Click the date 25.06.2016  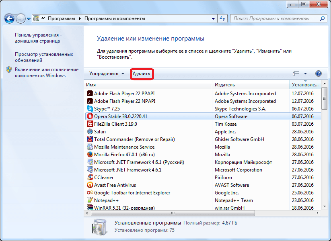pyautogui.click(x=303, y=192)
